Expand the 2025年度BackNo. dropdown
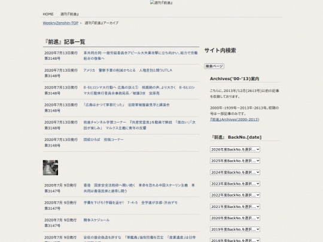This screenshot has width=323, height=242. 235,161
